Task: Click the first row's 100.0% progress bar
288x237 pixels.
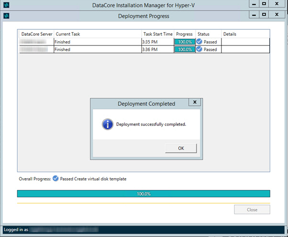Action: coord(184,42)
